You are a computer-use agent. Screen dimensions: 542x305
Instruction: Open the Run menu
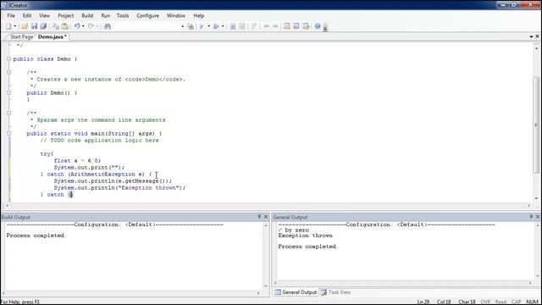105,15
